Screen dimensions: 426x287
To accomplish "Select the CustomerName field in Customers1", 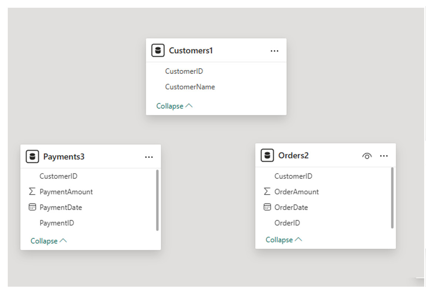I will pyautogui.click(x=190, y=87).
